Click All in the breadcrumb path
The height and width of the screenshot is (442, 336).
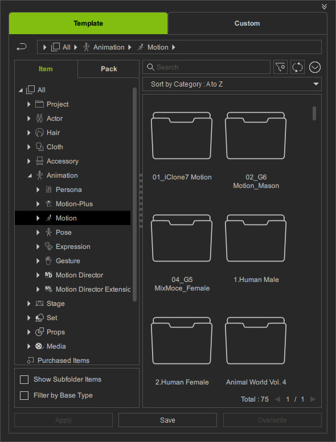67,47
